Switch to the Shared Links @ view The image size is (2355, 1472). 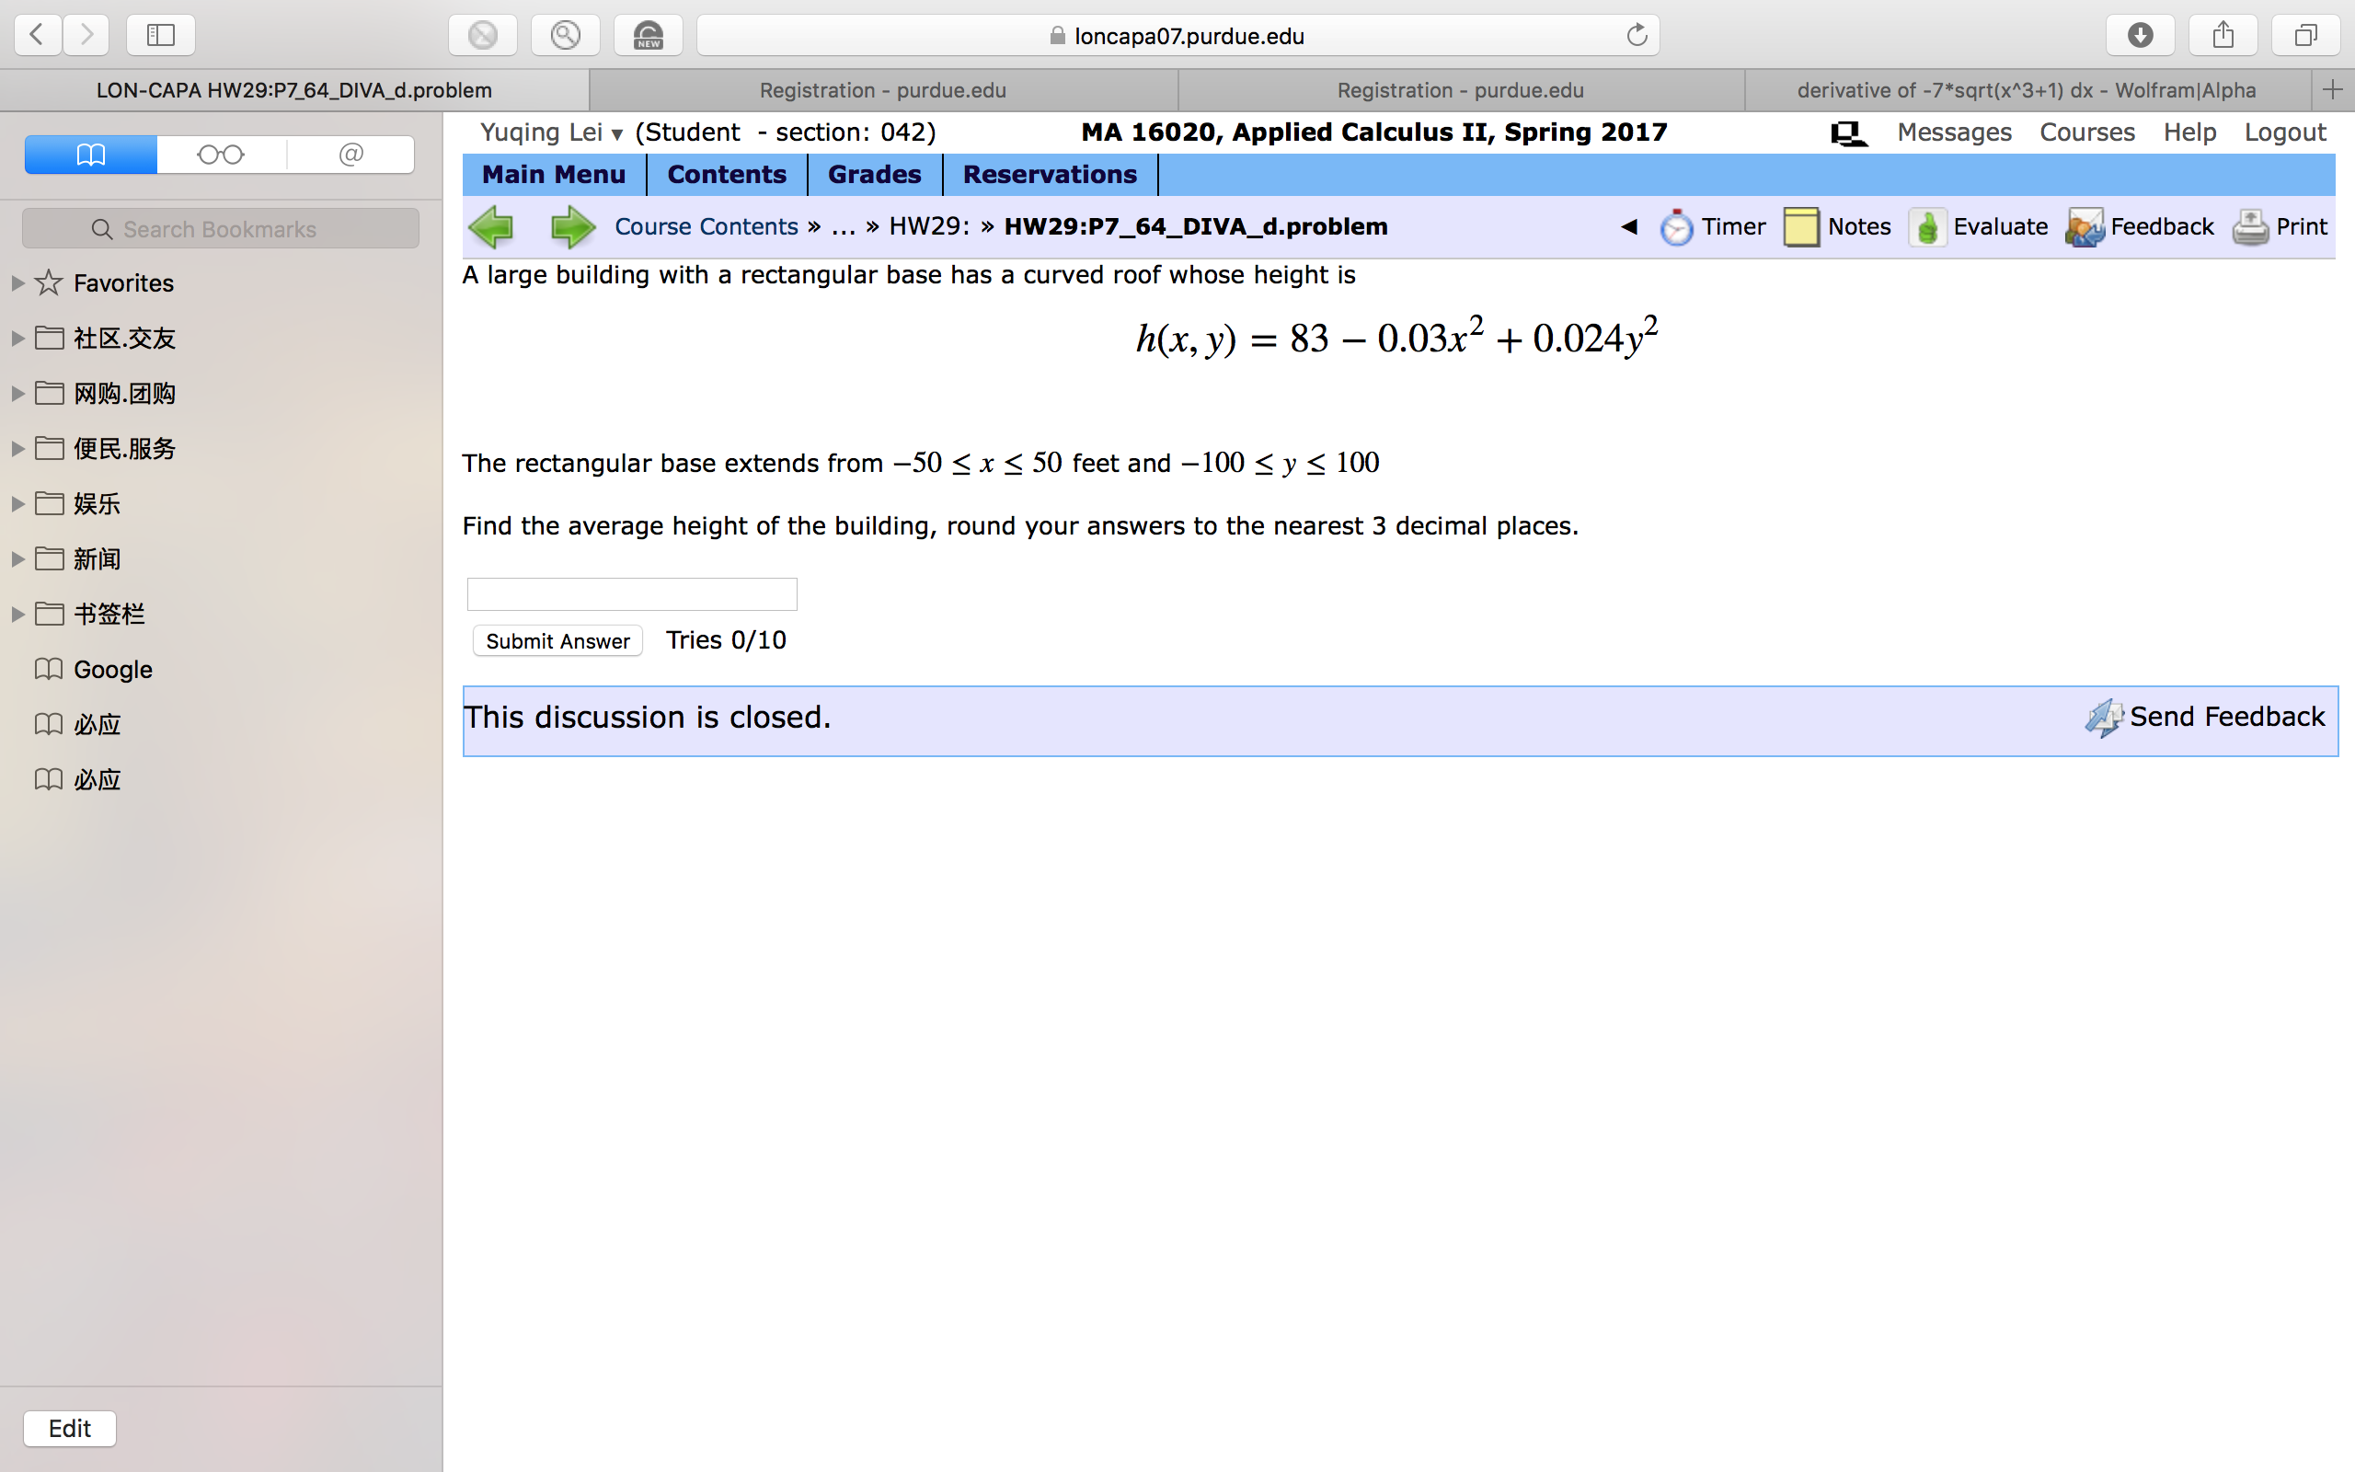coord(350,154)
